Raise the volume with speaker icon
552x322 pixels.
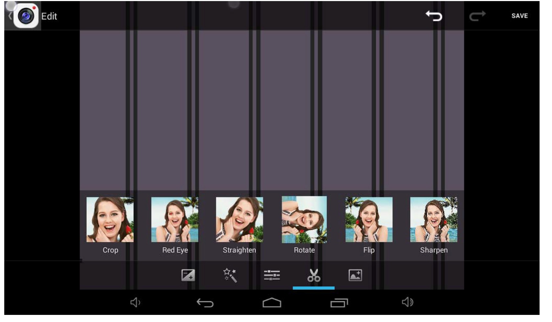click(407, 302)
